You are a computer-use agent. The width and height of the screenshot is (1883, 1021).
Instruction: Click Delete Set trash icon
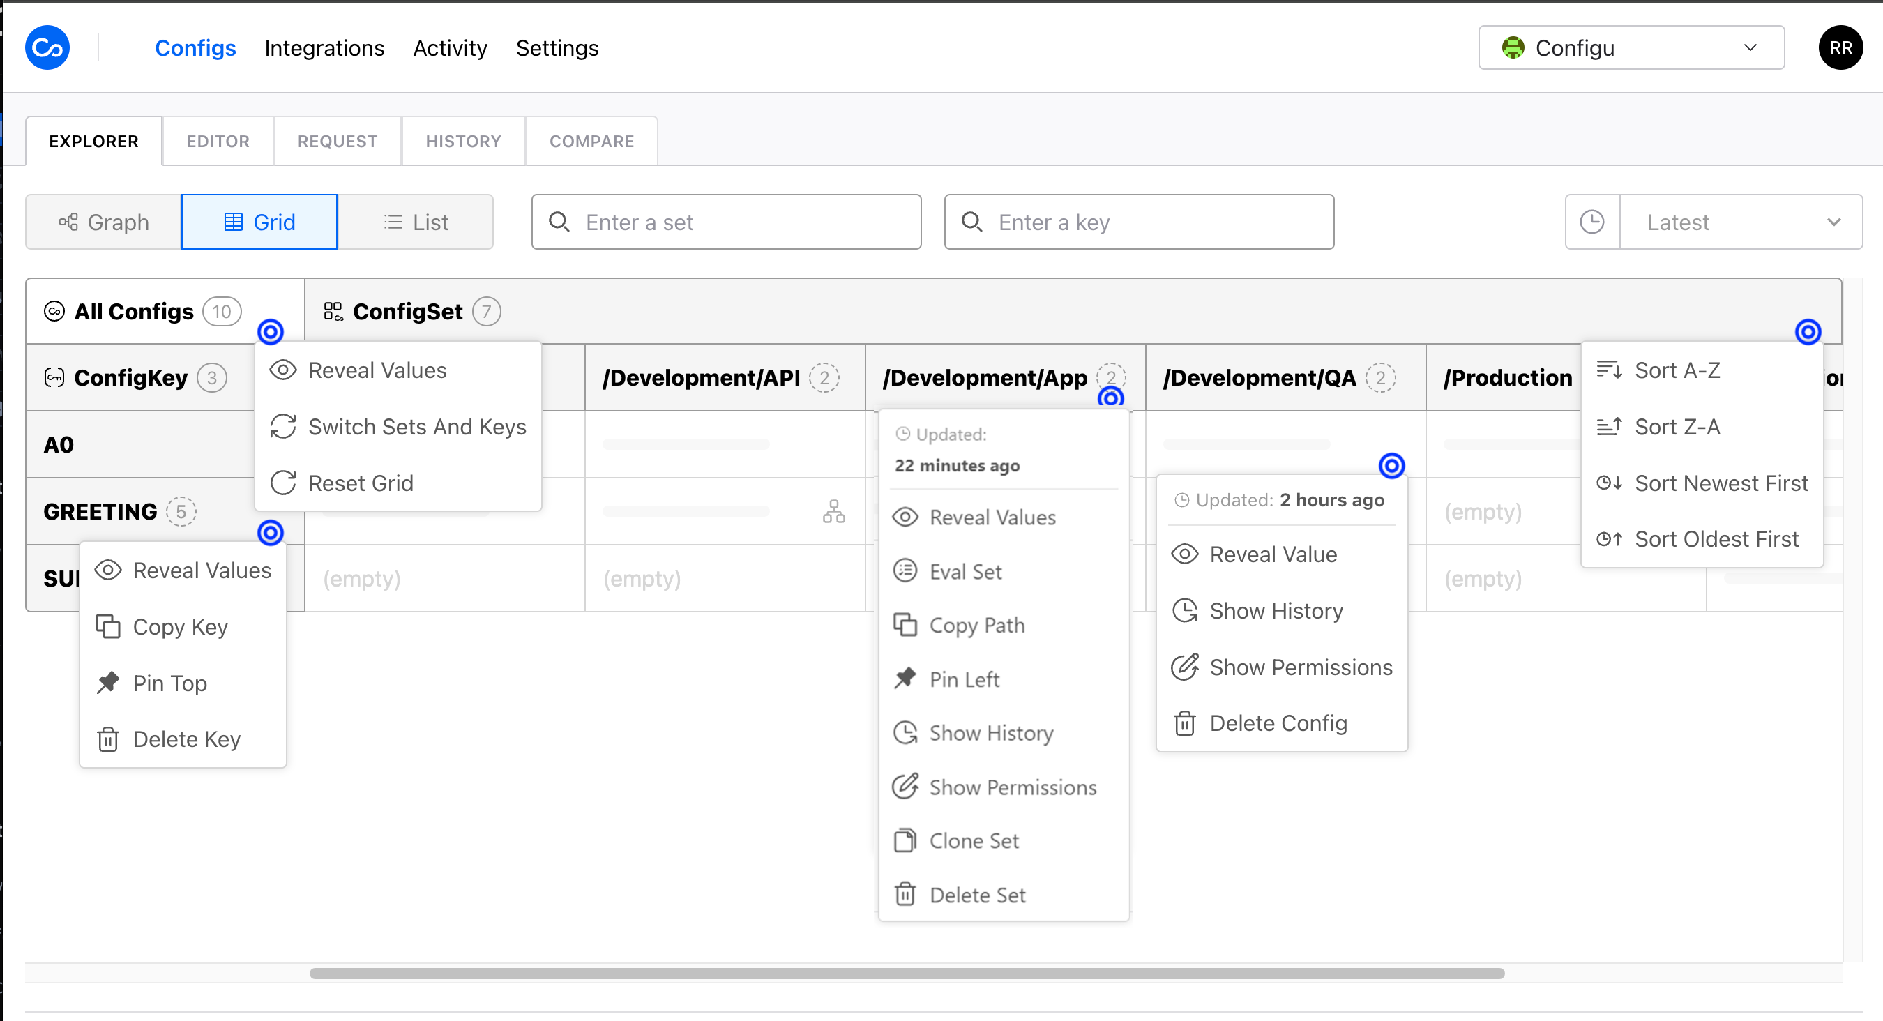pyautogui.click(x=905, y=895)
